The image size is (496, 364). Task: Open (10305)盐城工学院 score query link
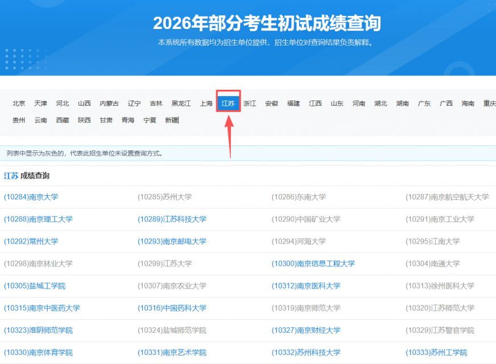[35, 286]
